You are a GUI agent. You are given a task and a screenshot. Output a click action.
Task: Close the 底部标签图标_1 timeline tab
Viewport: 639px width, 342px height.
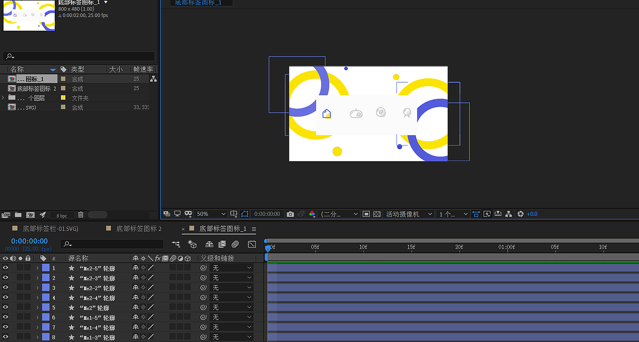[183, 229]
